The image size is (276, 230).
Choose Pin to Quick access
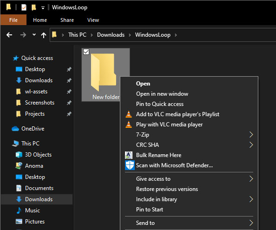(189, 104)
